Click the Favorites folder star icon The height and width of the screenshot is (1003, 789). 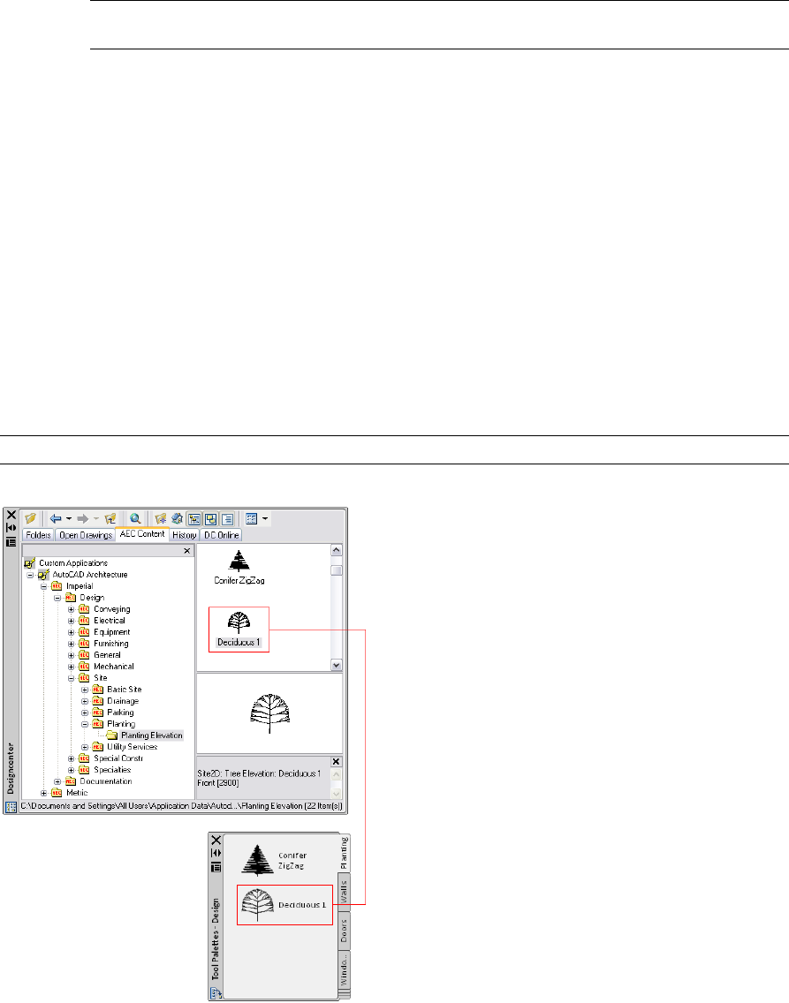click(x=161, y=519)
